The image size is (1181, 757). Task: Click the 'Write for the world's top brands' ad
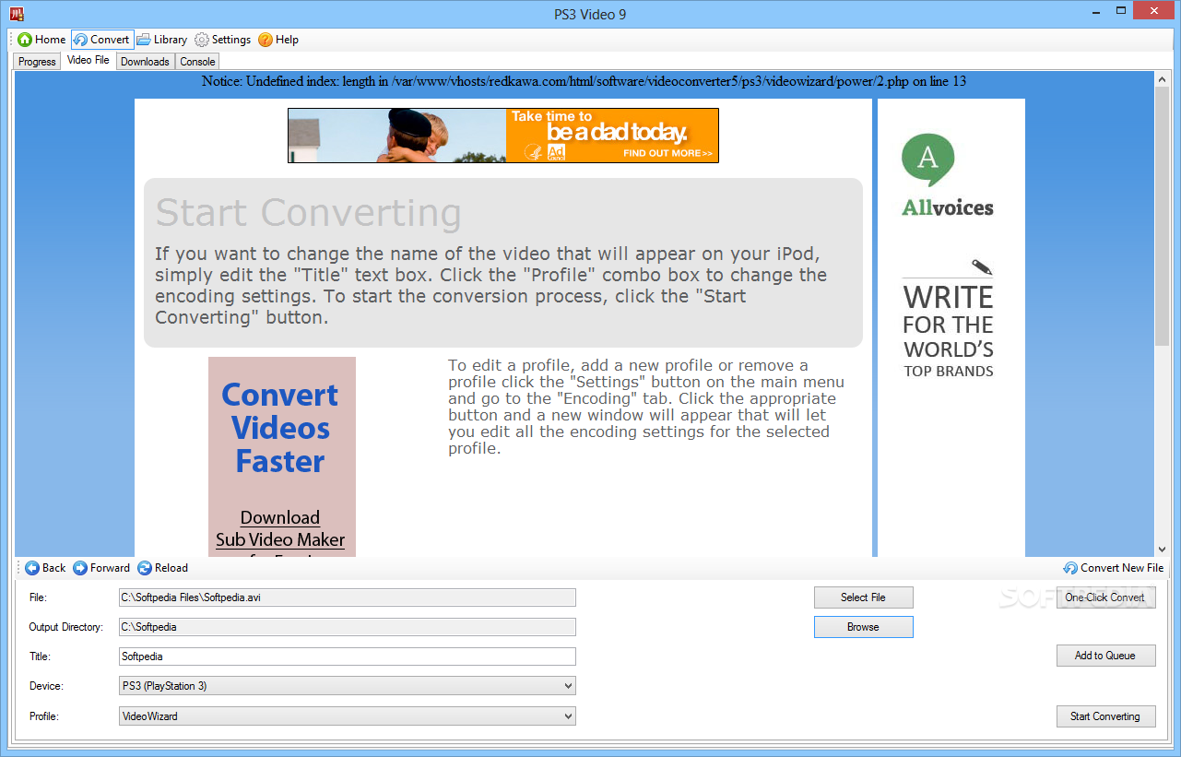(x=949, y=320)
